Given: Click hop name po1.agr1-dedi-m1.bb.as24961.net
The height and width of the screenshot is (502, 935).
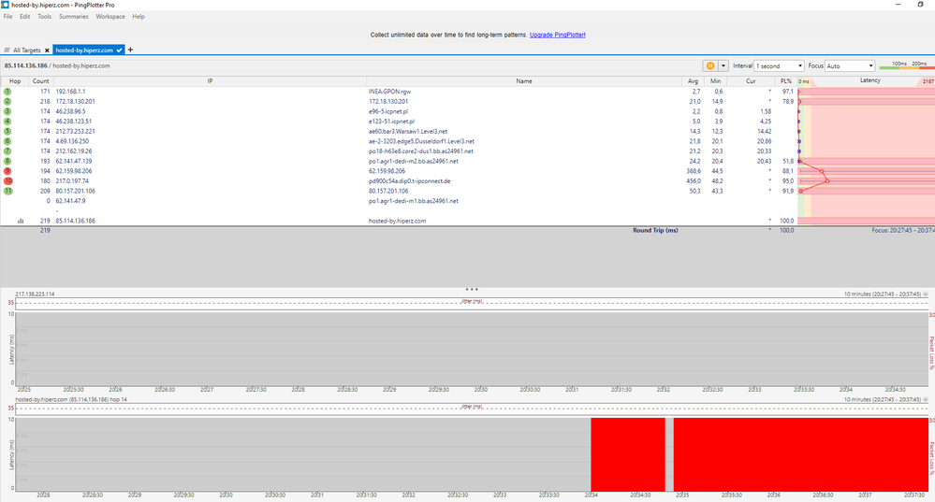Looking at the screenshot, I should [x=414, y=201].
